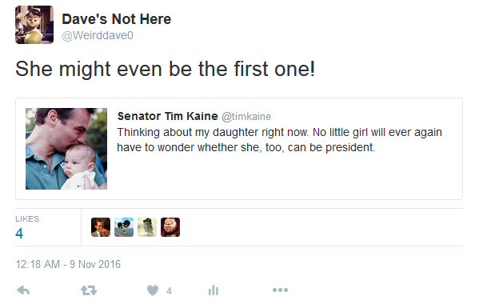Retweet using the retweet arrows icon
This screenshot has height=304, width=479.
[x=89, y=290]
